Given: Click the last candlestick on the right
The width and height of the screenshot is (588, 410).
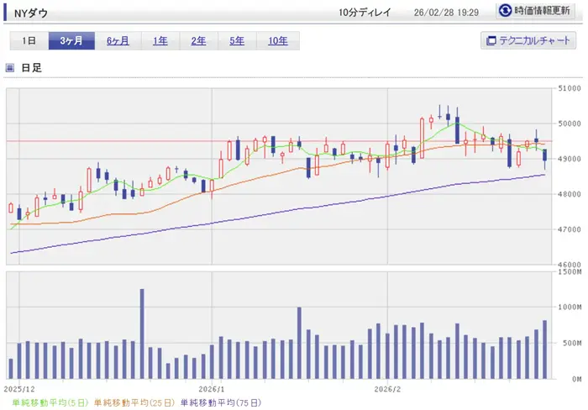Looking at the screenshot, I should coord(545,155).
